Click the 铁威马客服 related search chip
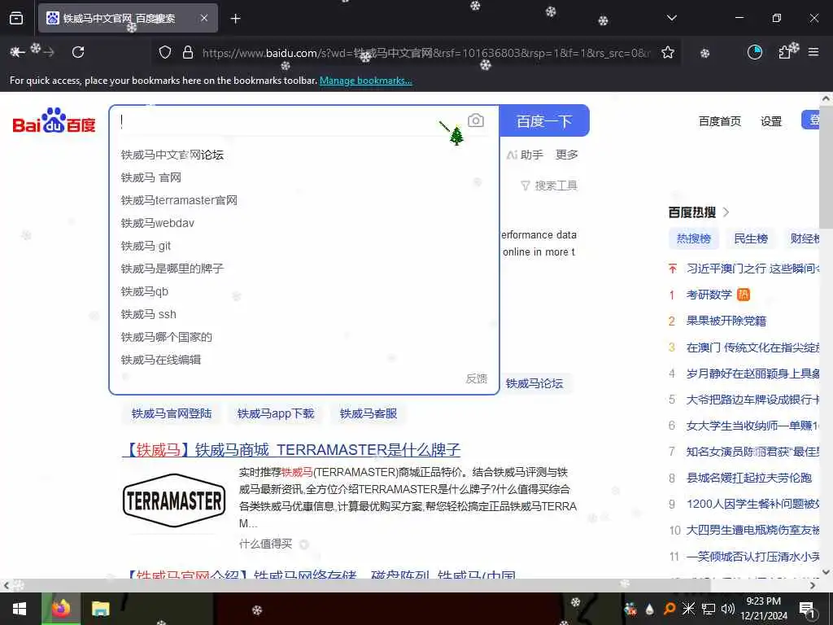This screenshot has width=833, height=625. pyautogui.click(x=369, y=413)
